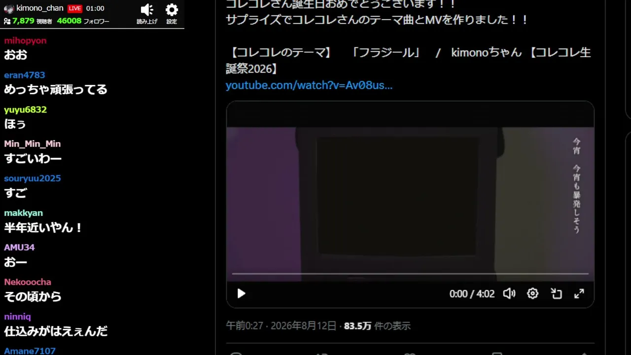Click AMU34's message おー

pos(15,262)
